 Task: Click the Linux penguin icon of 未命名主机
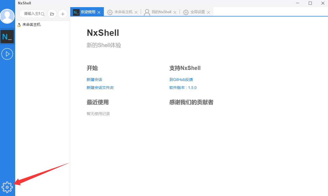[19, 25]
